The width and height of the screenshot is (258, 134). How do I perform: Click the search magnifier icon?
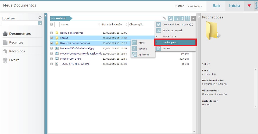(x=40, y=23)
